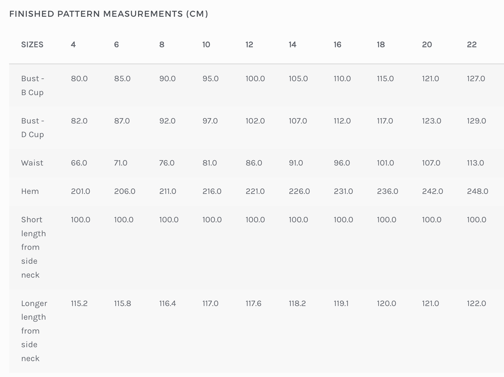Screen dimensions: 504x377
Task: Click the 129.0 bust D cup value
Action: [x=476, y=121]
